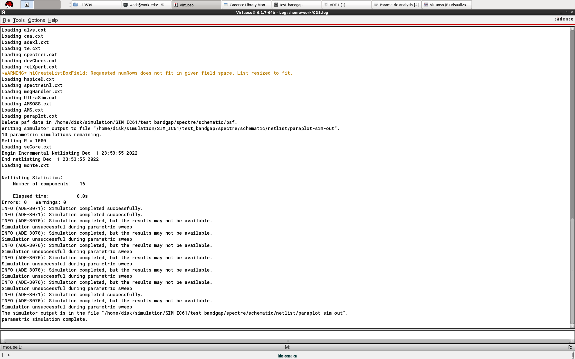Click the 'Begin Incremental Netlisting' line
The image size is (575, 359).
(x=70, y=153)
